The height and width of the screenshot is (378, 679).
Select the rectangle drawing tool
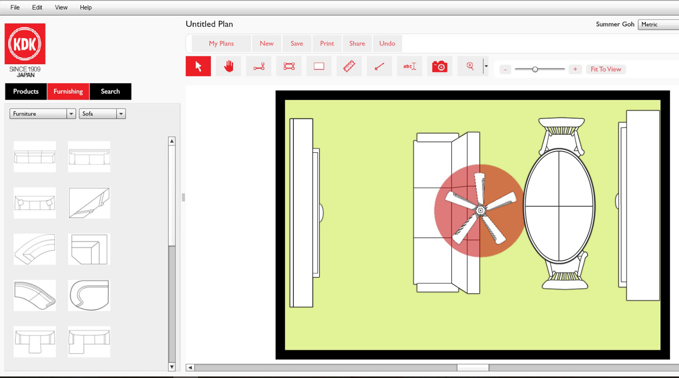(x=319, y=66)
